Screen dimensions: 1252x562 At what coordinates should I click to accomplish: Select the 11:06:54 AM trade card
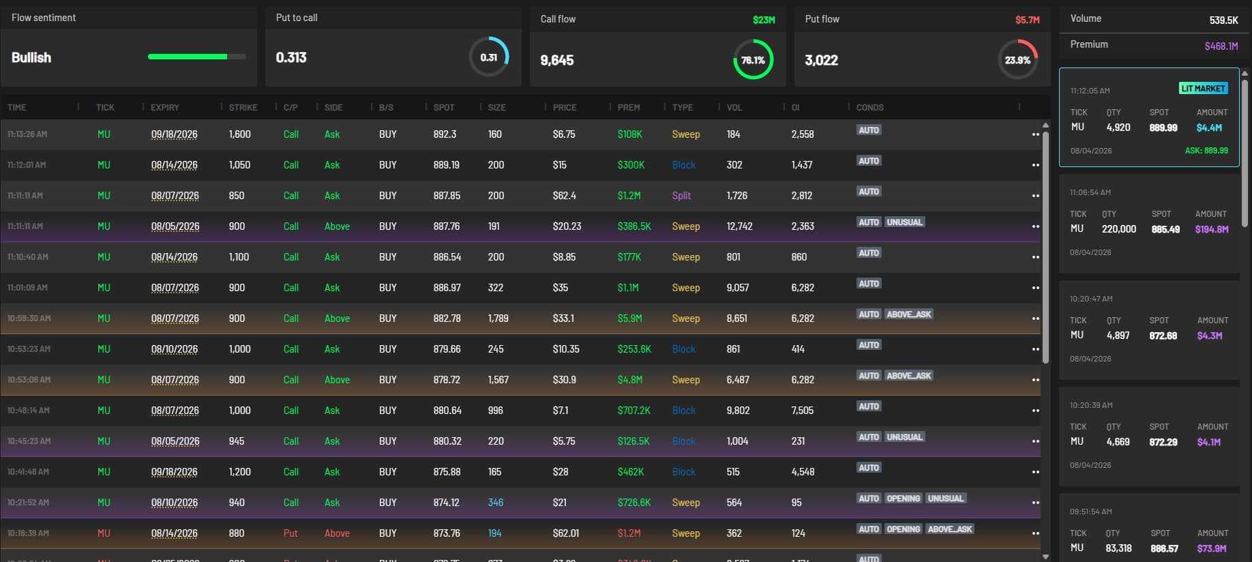pyautogui.click(x=1149, y=224)
